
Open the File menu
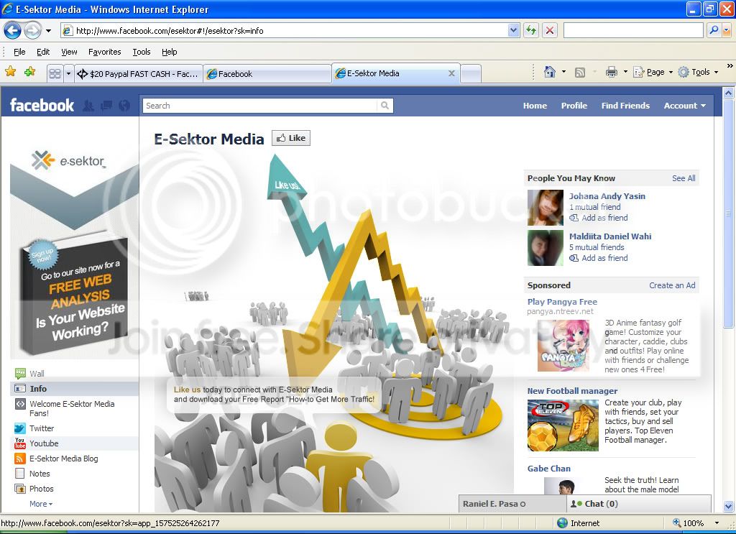[19, 52]
